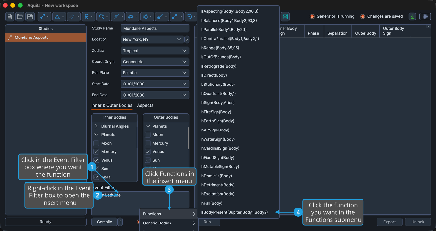Click the arrow button beside Location field
436x231 pixels.
pos(187,39)
